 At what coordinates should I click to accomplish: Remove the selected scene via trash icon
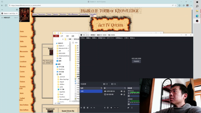point(84,108)
